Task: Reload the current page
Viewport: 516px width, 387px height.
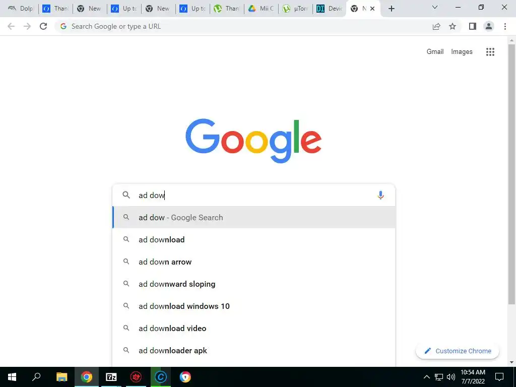Action: click(x=43, y=26)
